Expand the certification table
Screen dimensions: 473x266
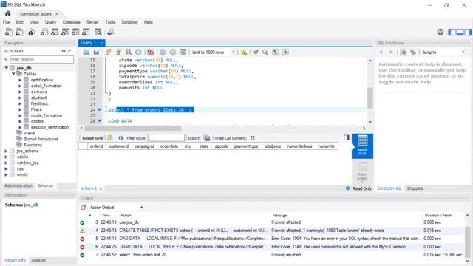tap(20, 80)
